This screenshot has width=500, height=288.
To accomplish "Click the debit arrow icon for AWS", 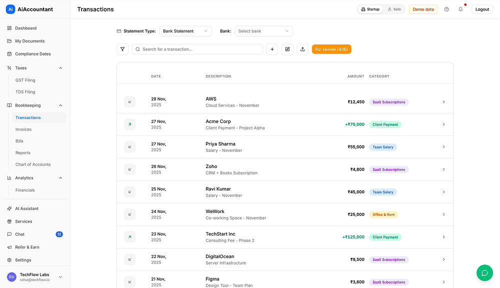I will (x=130, y=101).
